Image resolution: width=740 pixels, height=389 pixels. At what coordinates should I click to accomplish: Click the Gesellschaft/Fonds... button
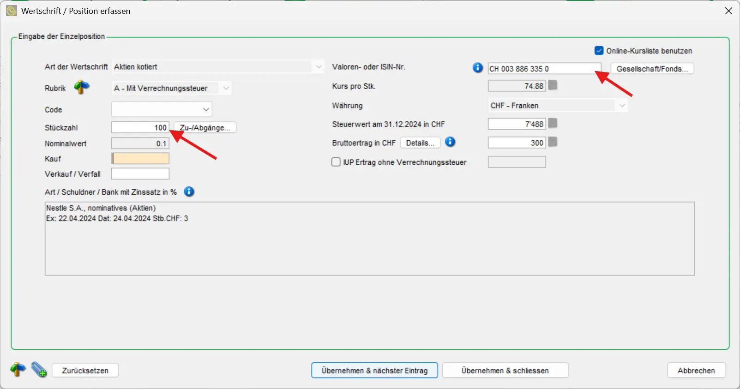coord(652,69)
